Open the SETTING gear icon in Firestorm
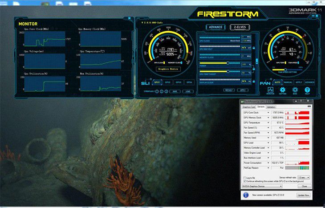This screenshot has width=325, height=208. (x=283, y=90)
